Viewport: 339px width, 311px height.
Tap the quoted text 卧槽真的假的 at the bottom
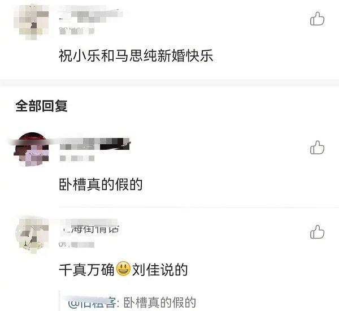pyautogui.click(x=160, y=303)
